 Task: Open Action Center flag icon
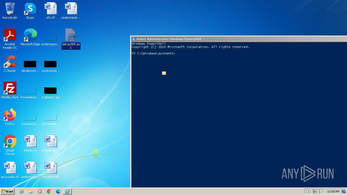coord(321,191)
